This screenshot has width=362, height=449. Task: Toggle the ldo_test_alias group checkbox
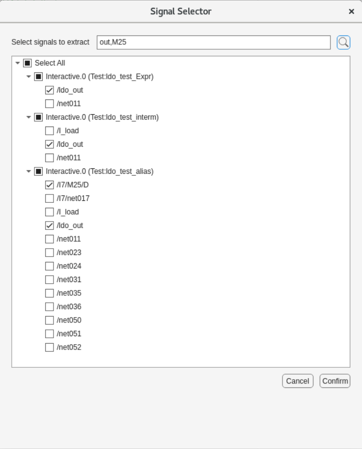38,171
